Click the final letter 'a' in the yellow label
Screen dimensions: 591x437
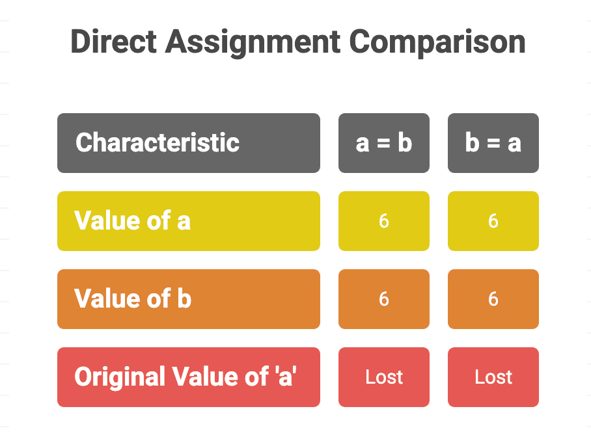click(184, 221)
